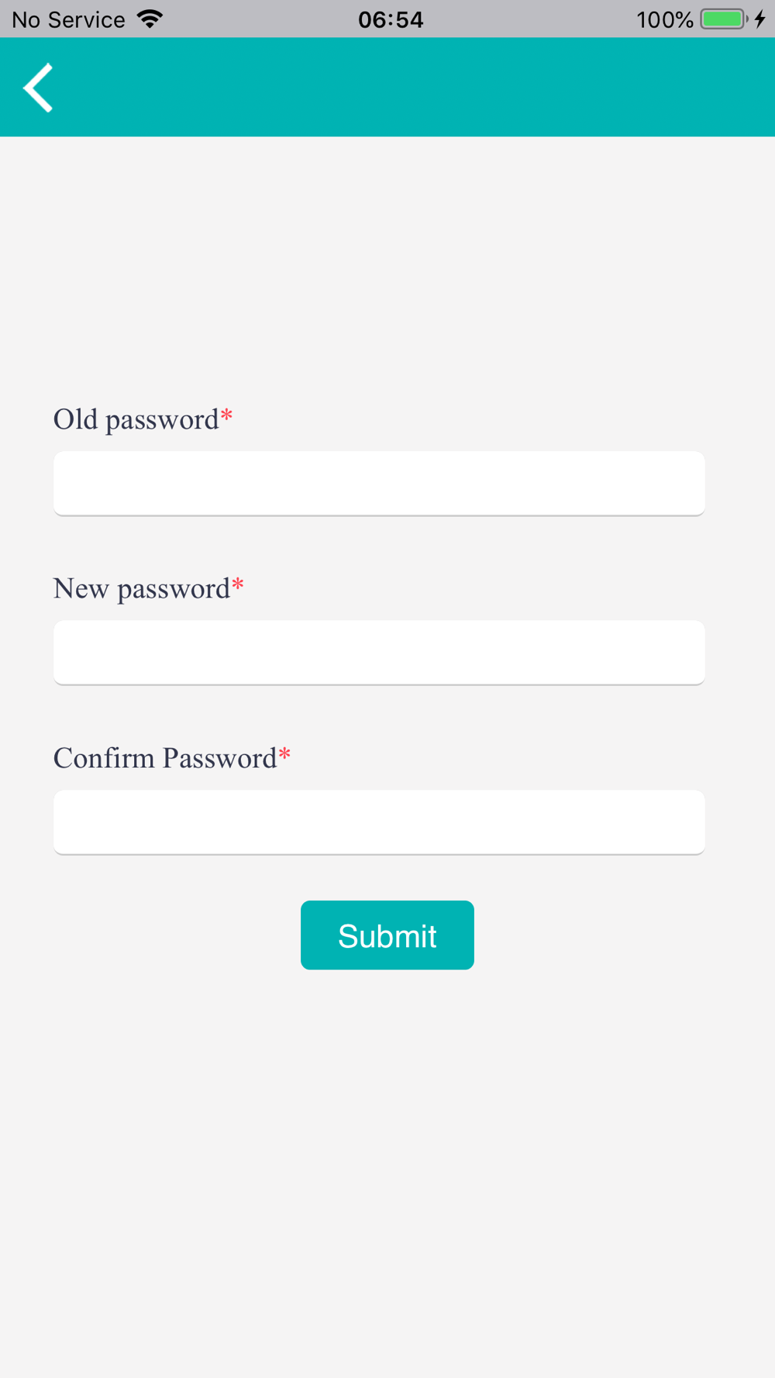This screenshot has width=775, height=1378.
Task: Tap the charging lightning bolt icon
Action: [x=760, y=19]
